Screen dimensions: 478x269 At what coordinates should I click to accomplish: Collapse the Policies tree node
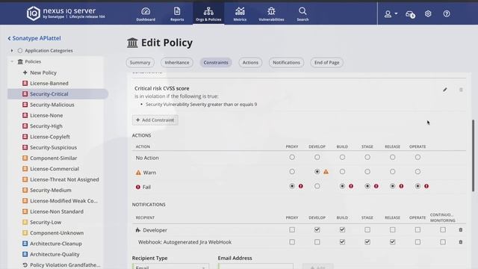[12, 61]
